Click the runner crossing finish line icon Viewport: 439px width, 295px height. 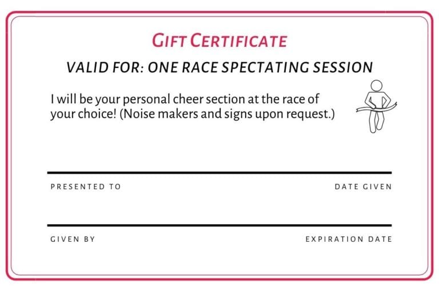click(377, 106)
